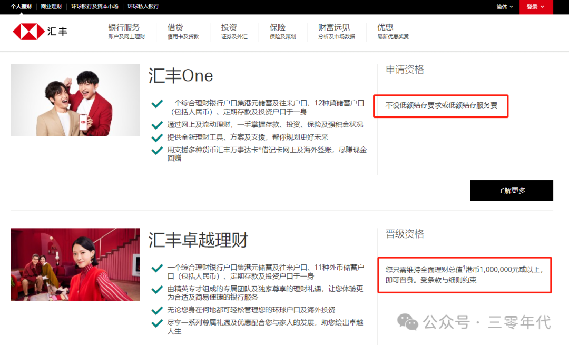Click the checkmark beside 尽享一系列尊属礼遇
The height and width of the screenshot is (345, 569).
tap(157, 323)
